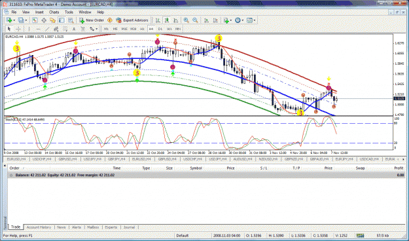Open the Charts menu

coord(54,12)
